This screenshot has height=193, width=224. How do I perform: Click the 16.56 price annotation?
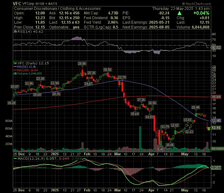pyautogui.click(x=152, y=103)
